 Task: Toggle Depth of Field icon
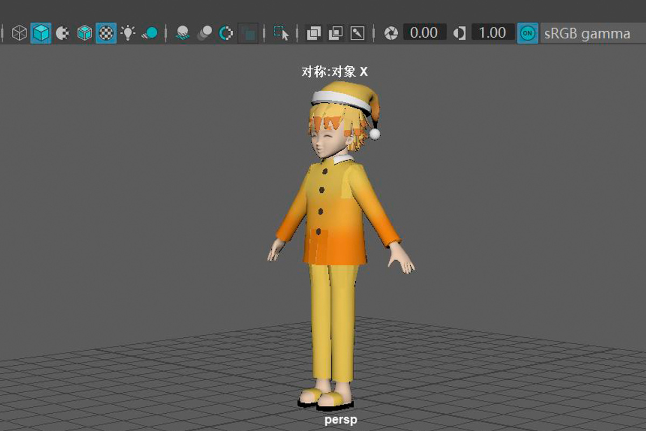click(x=249, y=33)
